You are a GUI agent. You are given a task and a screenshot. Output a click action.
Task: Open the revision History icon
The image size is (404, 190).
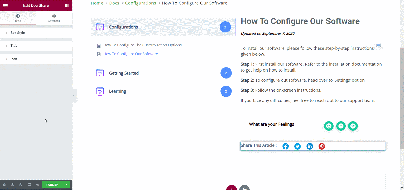coord(21,185)
